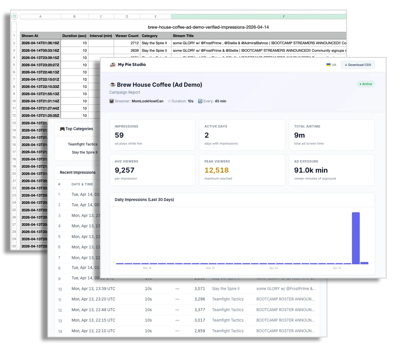Click the green circle in the spreadsheet corner

click(14, 16)
